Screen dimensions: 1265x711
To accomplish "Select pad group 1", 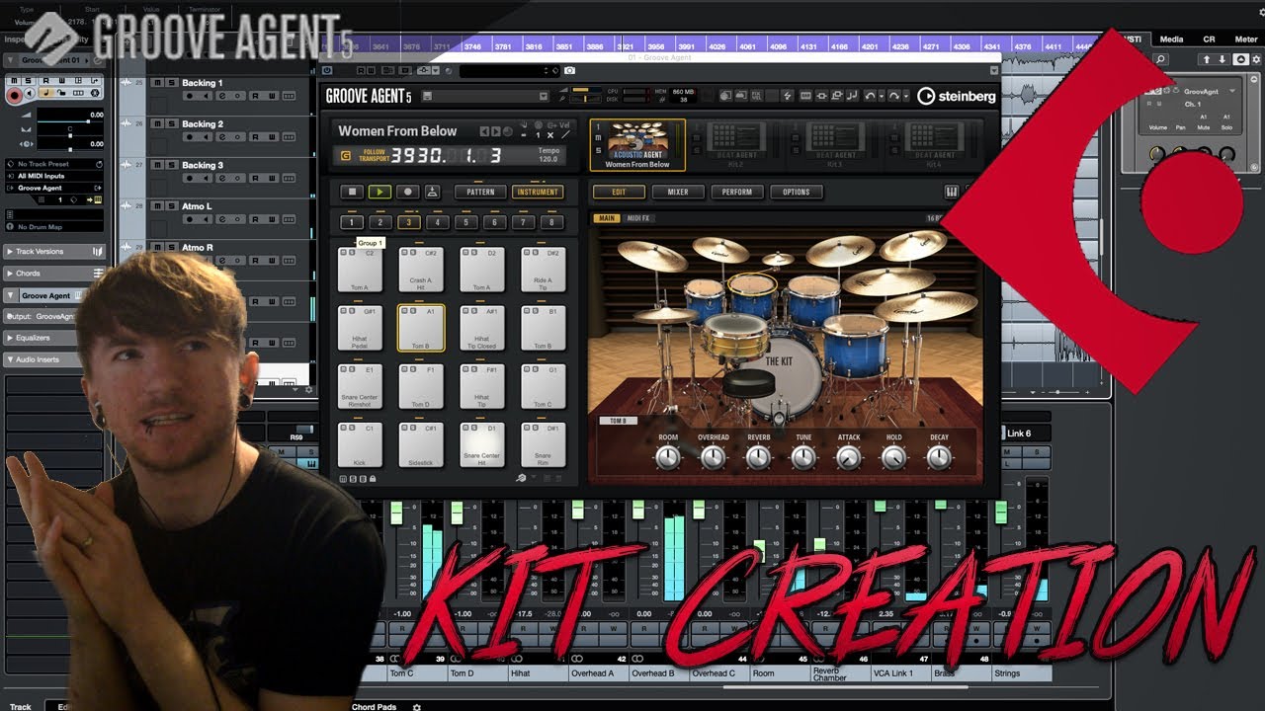I will click(x=351, y=223).
